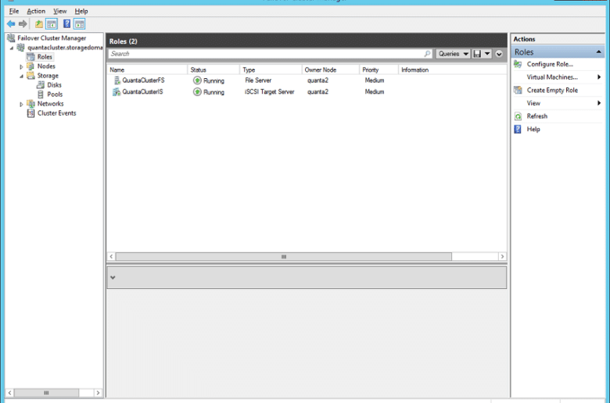
Task: Collapse the Storage tree branch arrow
Action: (21, 77)
